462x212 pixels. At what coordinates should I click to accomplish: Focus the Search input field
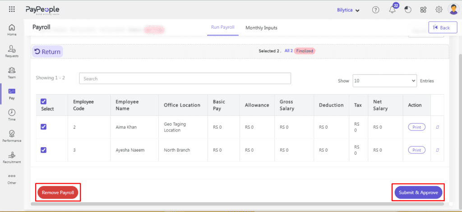[185, 78]
